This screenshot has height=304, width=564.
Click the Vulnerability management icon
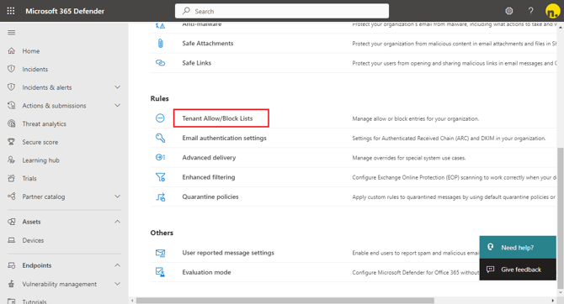(12, 284)
